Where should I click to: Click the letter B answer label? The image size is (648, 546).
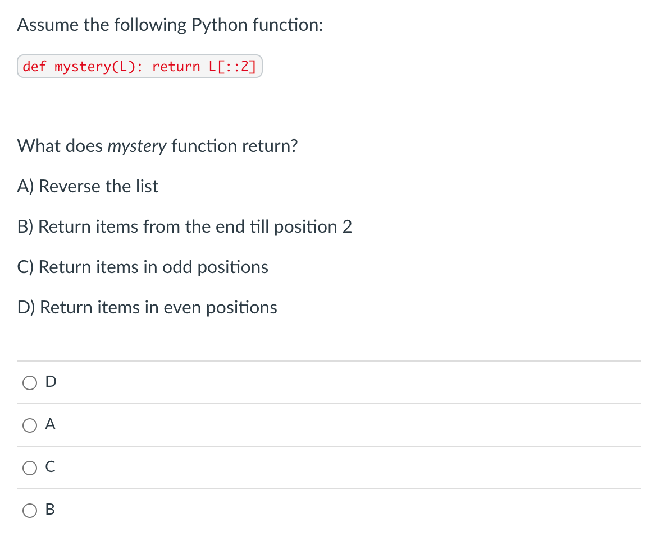50,509
